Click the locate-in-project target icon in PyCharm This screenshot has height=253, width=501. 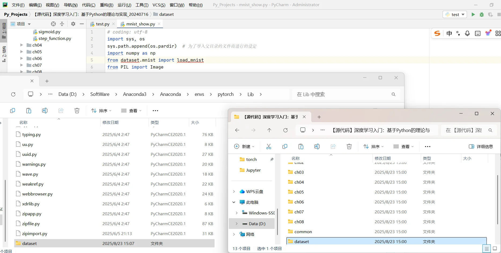[53, 24]
